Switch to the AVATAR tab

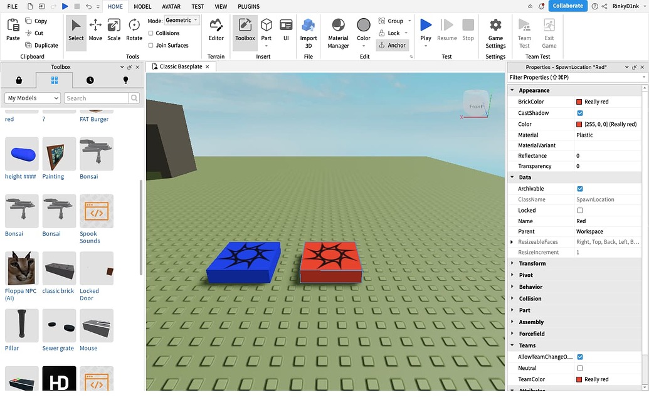click(171, 7)
